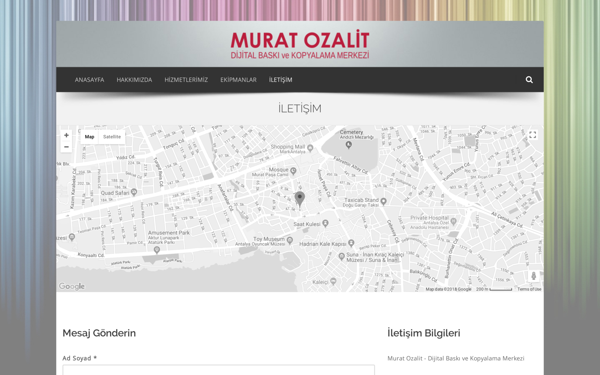The height and width of the screenshot is (375, 600).
Task: Select the İLETİŞİM menu item
Action: coord(280,80)
